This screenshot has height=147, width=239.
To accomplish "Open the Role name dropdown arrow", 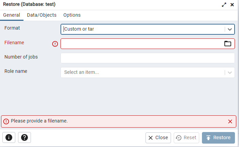I will pyautogui.click(x=230, y=72).
